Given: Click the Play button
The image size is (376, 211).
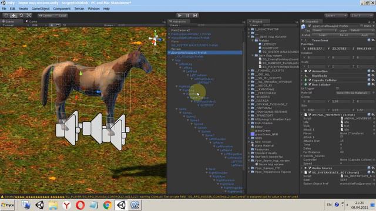Looking at the screenshot, I should click(180, 15).
